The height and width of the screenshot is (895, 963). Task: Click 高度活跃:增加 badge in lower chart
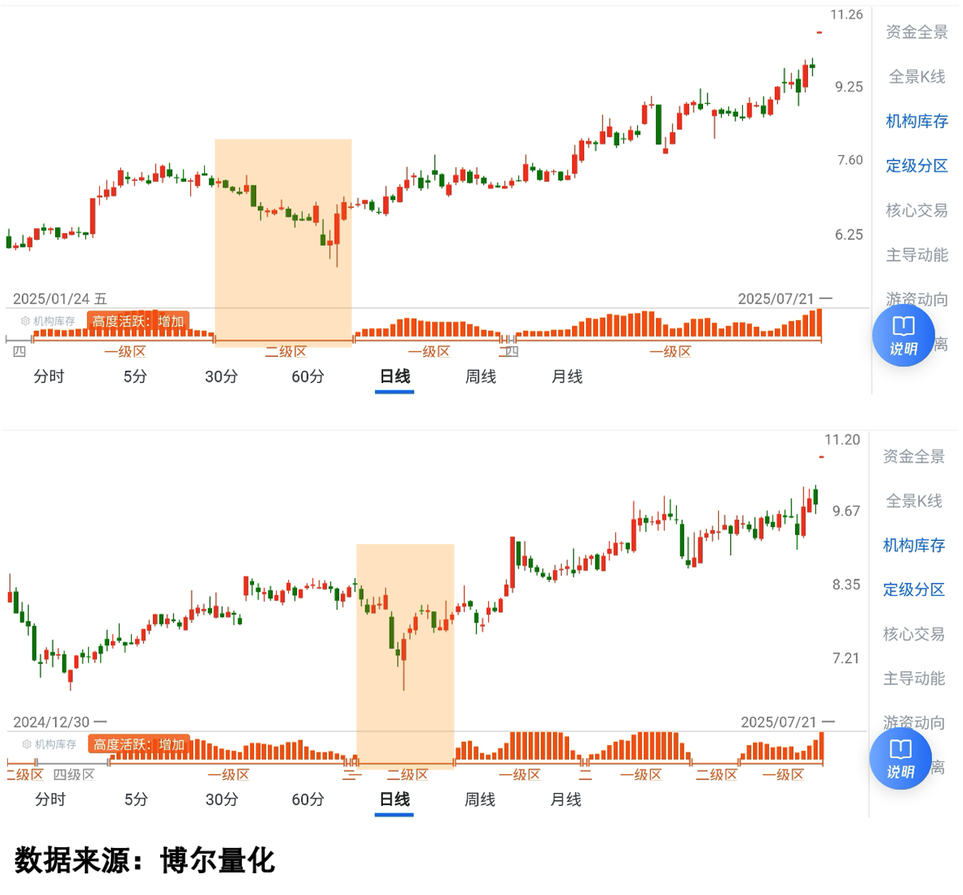pyautogui.click(x=139, y=744)
